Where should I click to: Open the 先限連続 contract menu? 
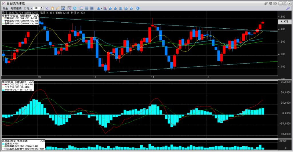(16, 8)
